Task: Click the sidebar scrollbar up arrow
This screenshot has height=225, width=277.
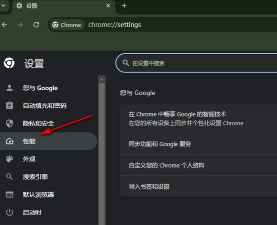Action: point(102,80)
